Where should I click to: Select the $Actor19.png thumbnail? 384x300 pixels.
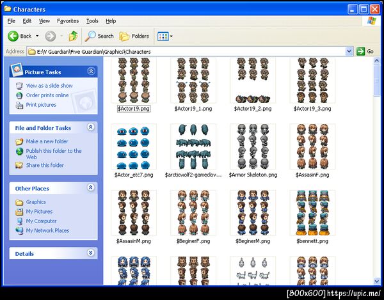click(x=134, y=80)
